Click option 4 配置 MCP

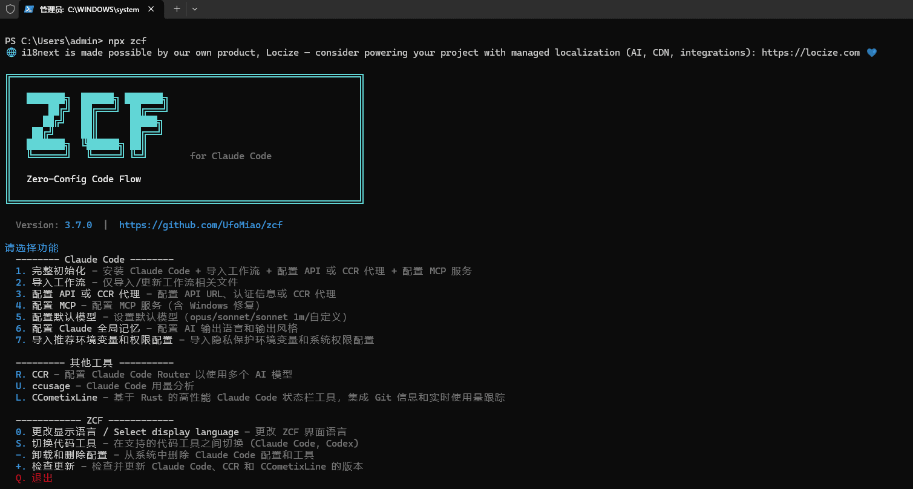point(138,306)
